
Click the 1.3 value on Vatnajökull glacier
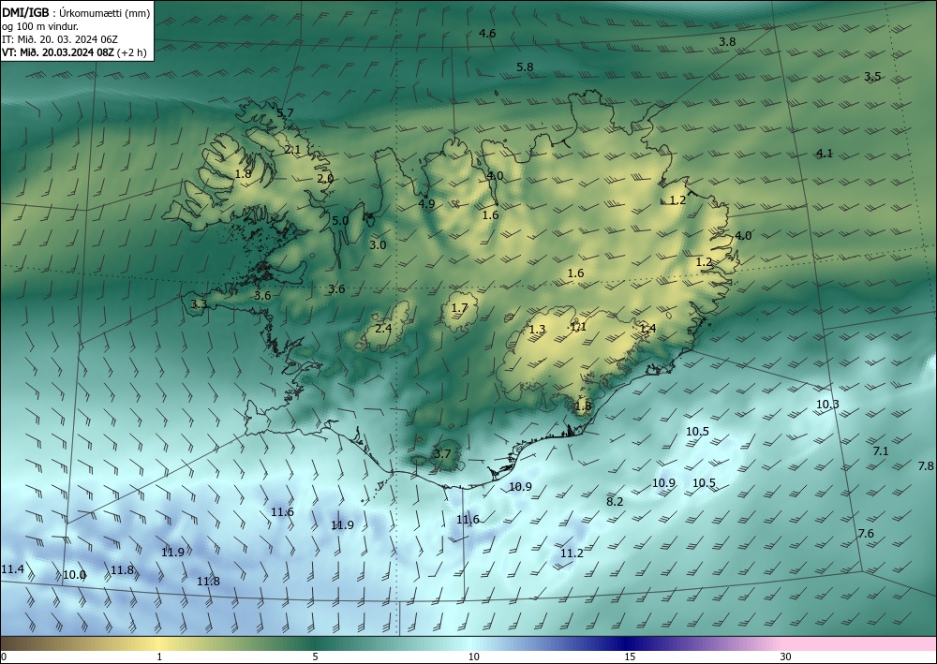537,329
